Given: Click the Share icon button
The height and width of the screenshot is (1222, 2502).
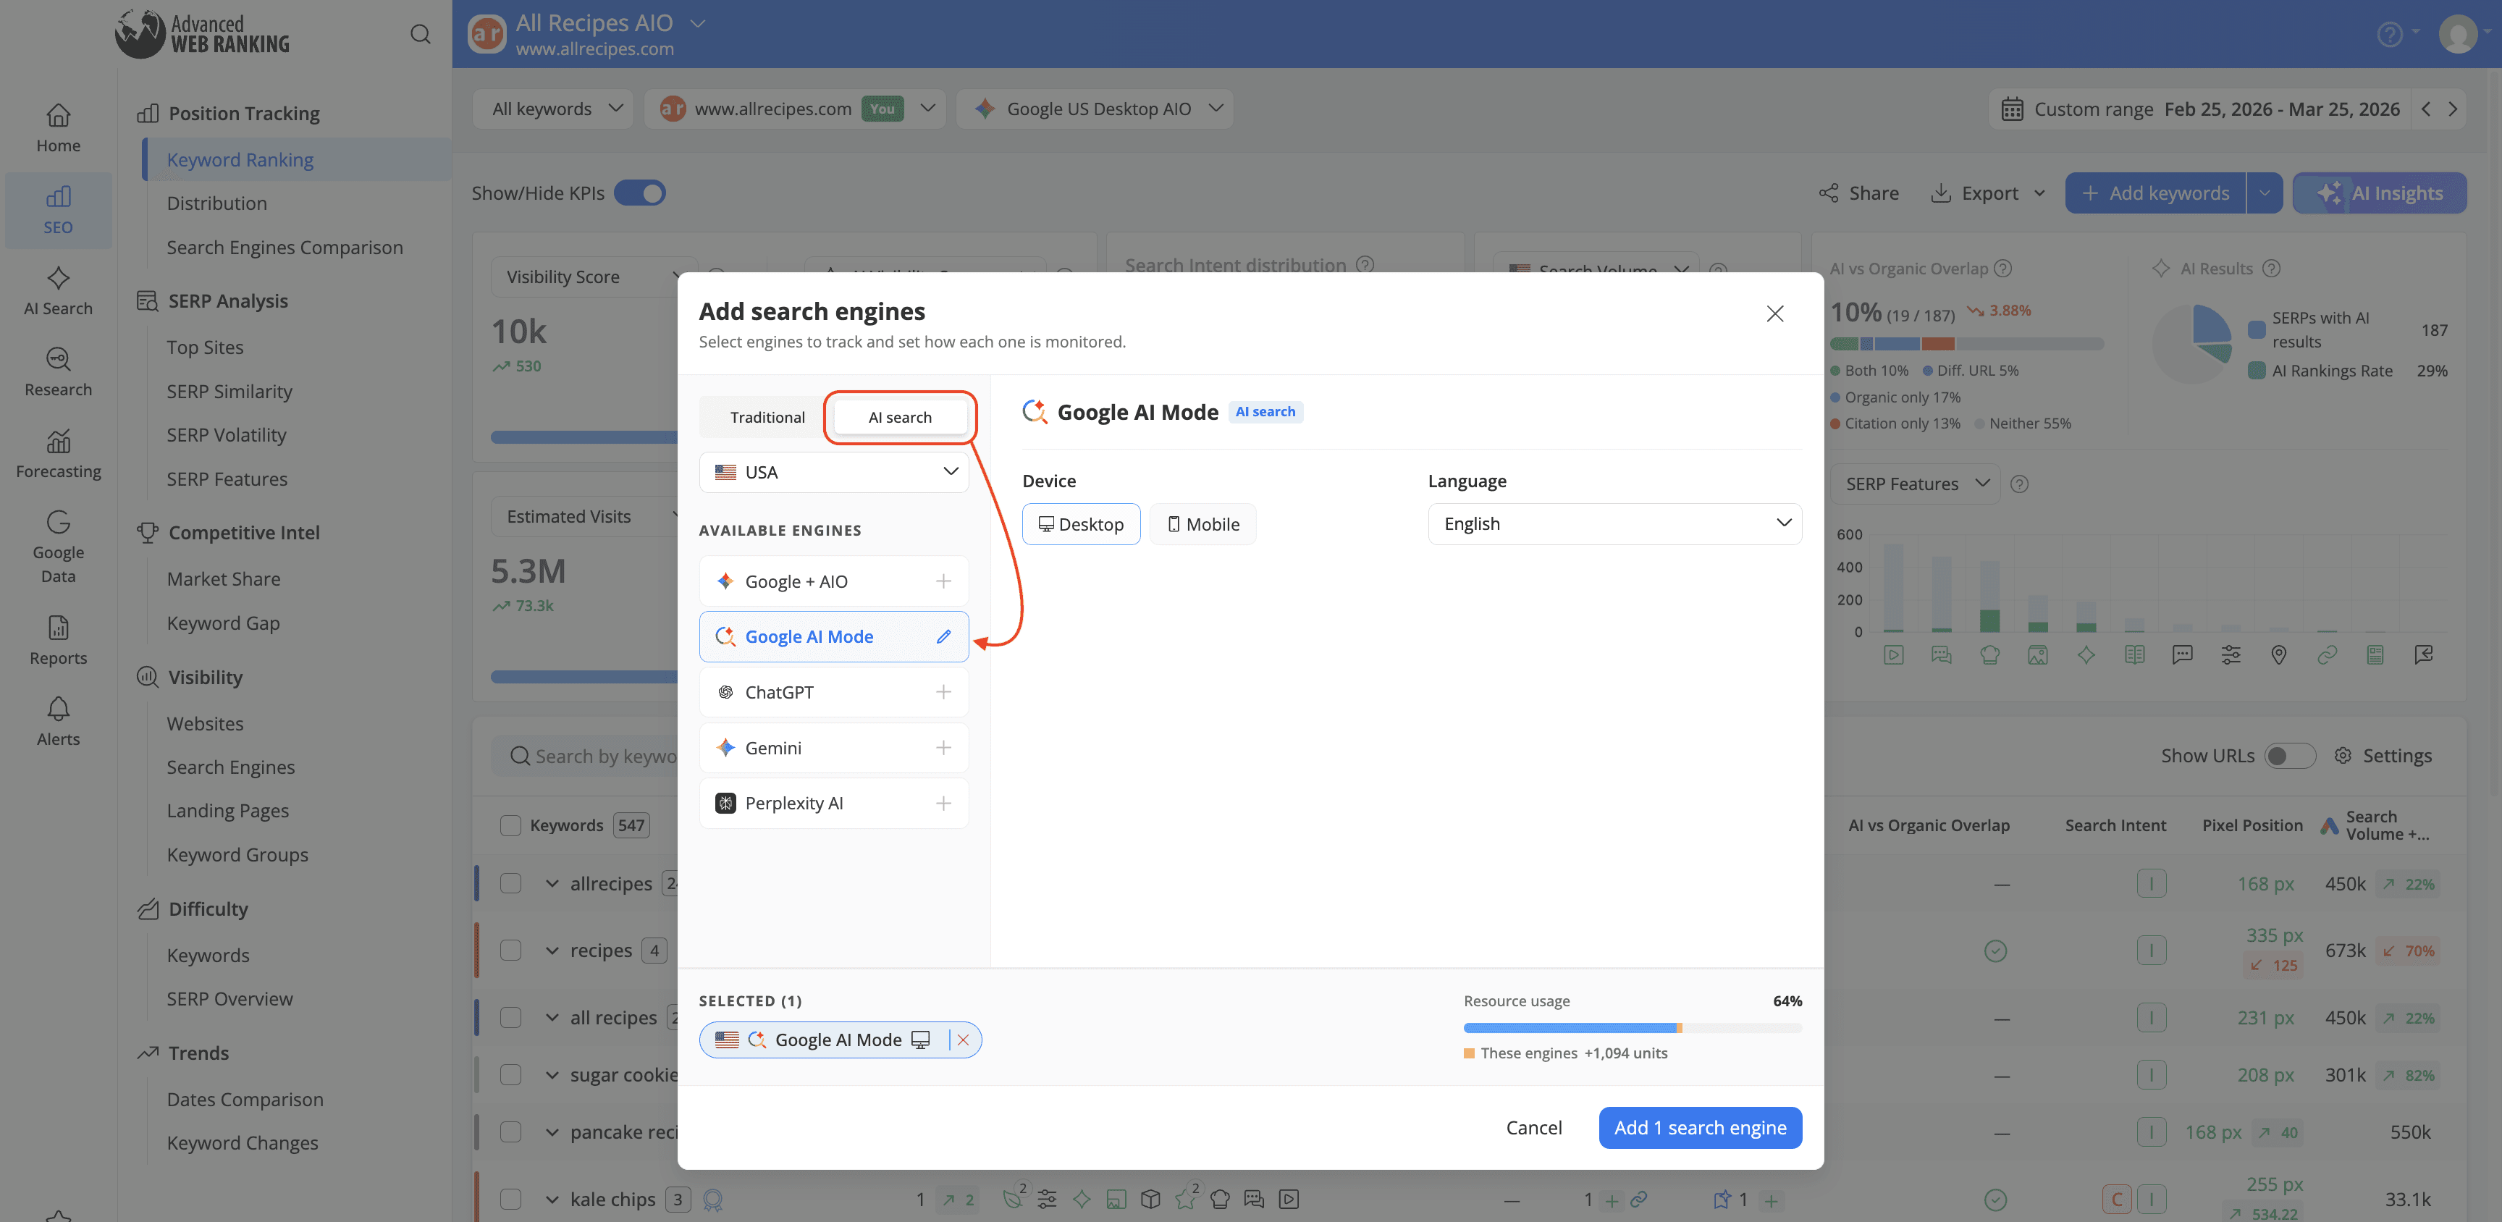Looking at the screenshot, I should point(1829,193).
